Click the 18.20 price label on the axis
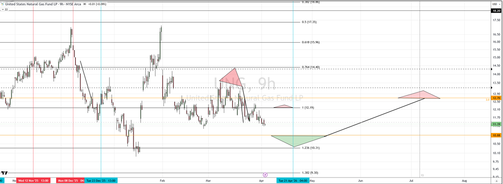Screen dimensions: 503x184 (496, 11)
